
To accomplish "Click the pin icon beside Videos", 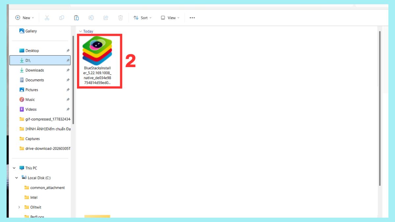I will (68, 109).
